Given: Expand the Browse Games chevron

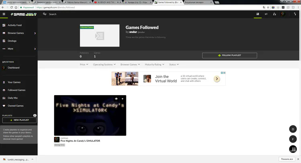Looking at the screenshot, I should pos(35,33).
